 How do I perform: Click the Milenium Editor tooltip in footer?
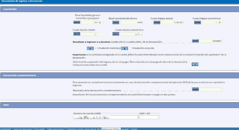click(111, 129)
